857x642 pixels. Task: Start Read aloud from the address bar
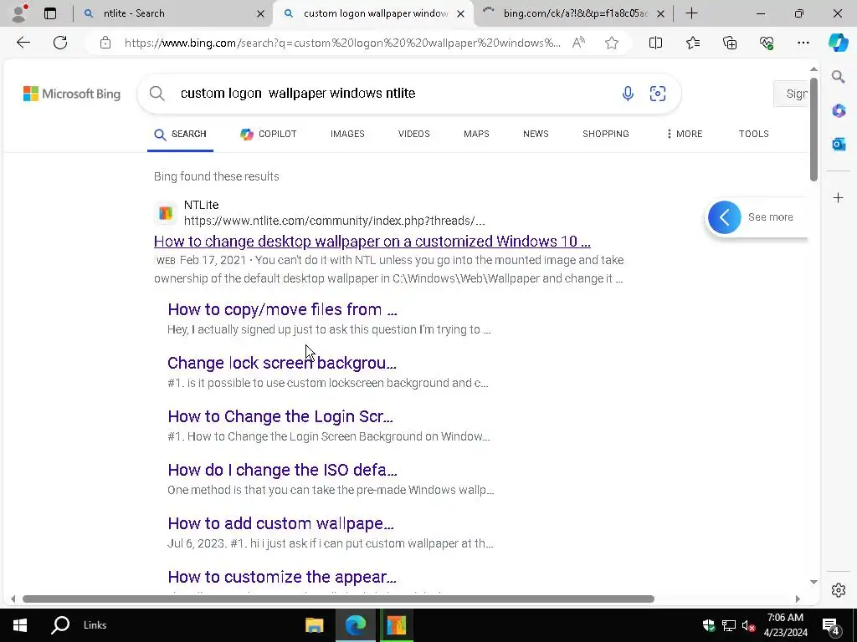pyautogui.click(x=579, y=43)
